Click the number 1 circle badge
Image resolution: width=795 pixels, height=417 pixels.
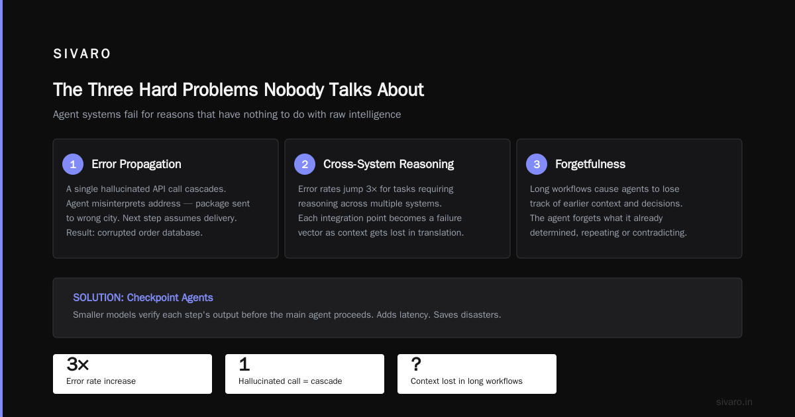coord(73,164)
